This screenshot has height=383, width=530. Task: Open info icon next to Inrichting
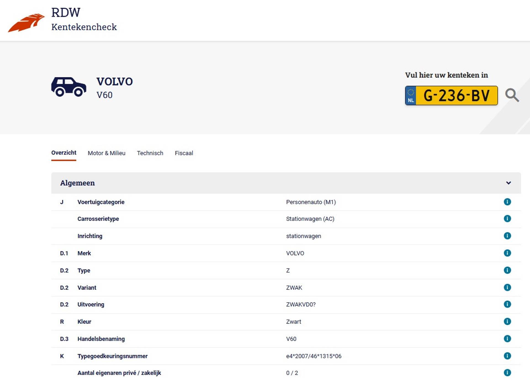click(507, 236)
